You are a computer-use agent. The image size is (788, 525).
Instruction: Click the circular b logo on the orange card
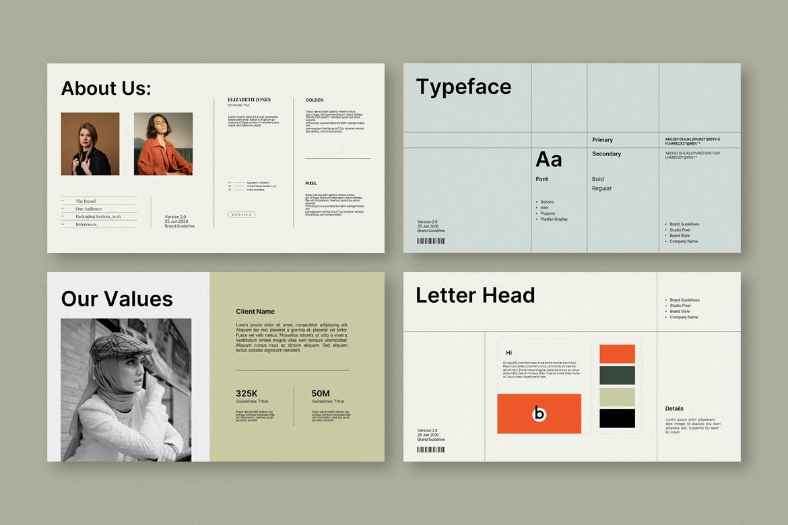pyautogui.click(x=539, y=414)
